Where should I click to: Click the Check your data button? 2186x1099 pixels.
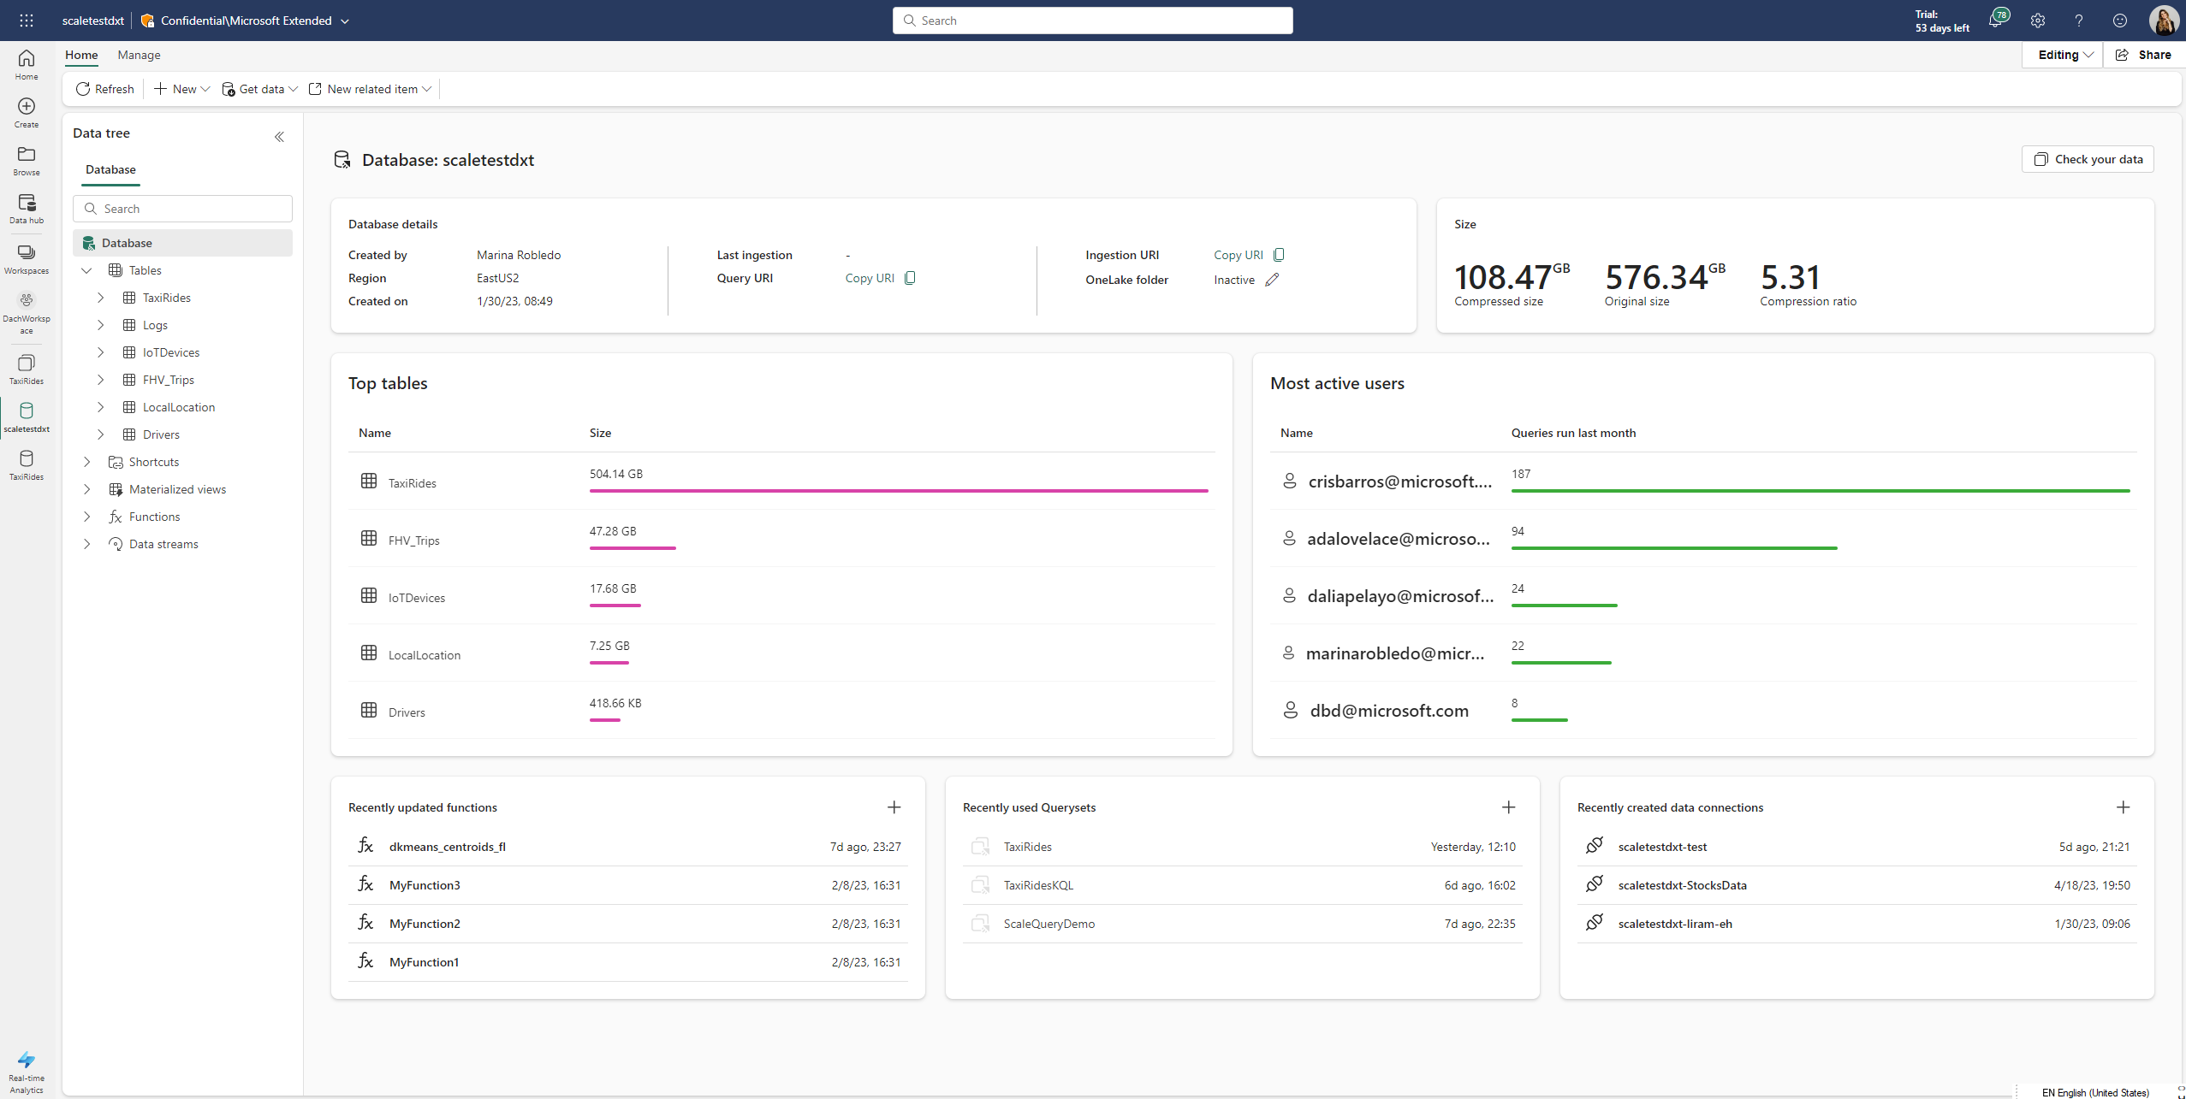click(x=2087, y=159)
